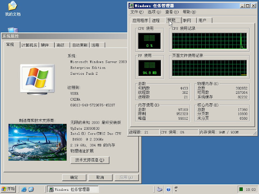Select the 性能 tab
Screen dimensions: 259x194
(173, 20)
